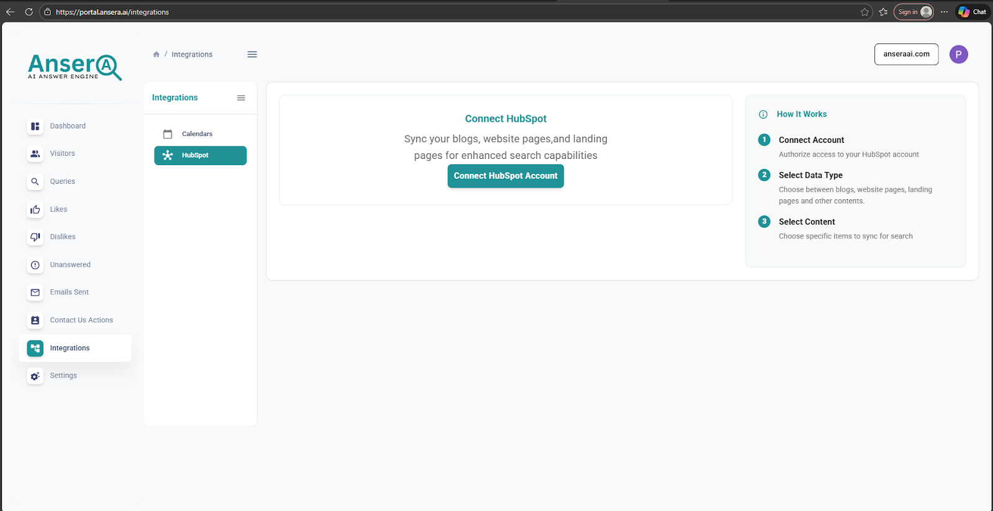Select HubSpot integration item
The width and height of the screenshot is (993, 511).
click(200, 156)
